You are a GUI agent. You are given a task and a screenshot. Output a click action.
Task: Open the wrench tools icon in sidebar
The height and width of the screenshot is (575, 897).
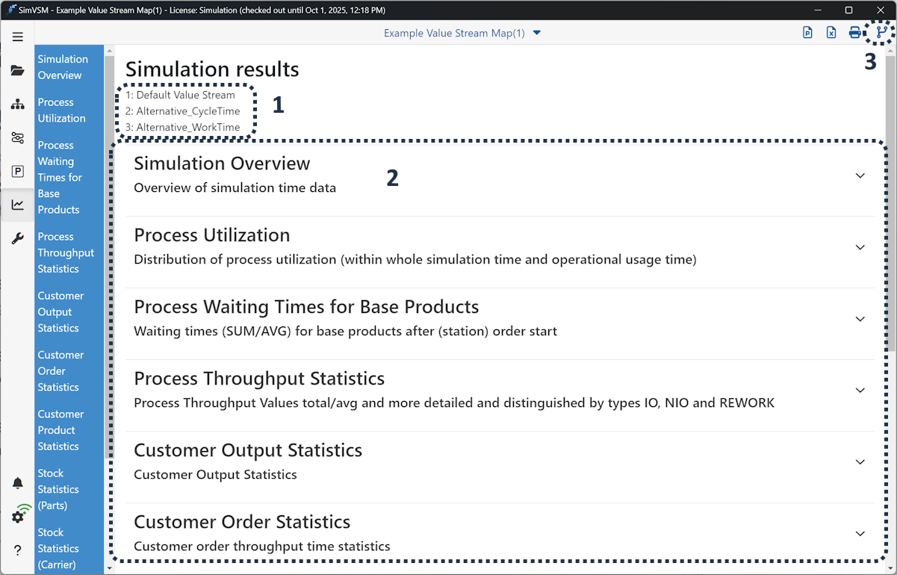coord(18,238)
